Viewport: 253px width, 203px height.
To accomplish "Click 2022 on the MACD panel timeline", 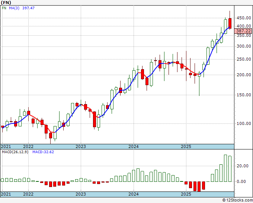I will coord(28,194).
